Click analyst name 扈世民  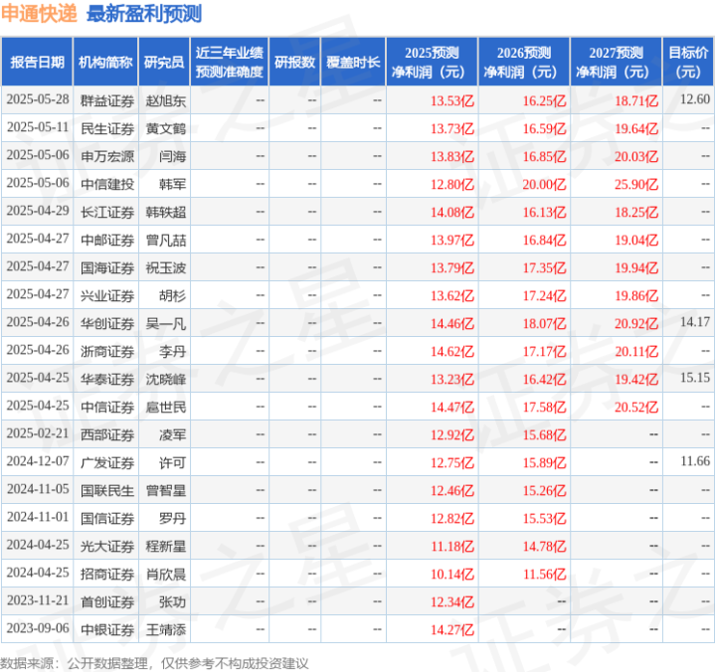(166, 408)
